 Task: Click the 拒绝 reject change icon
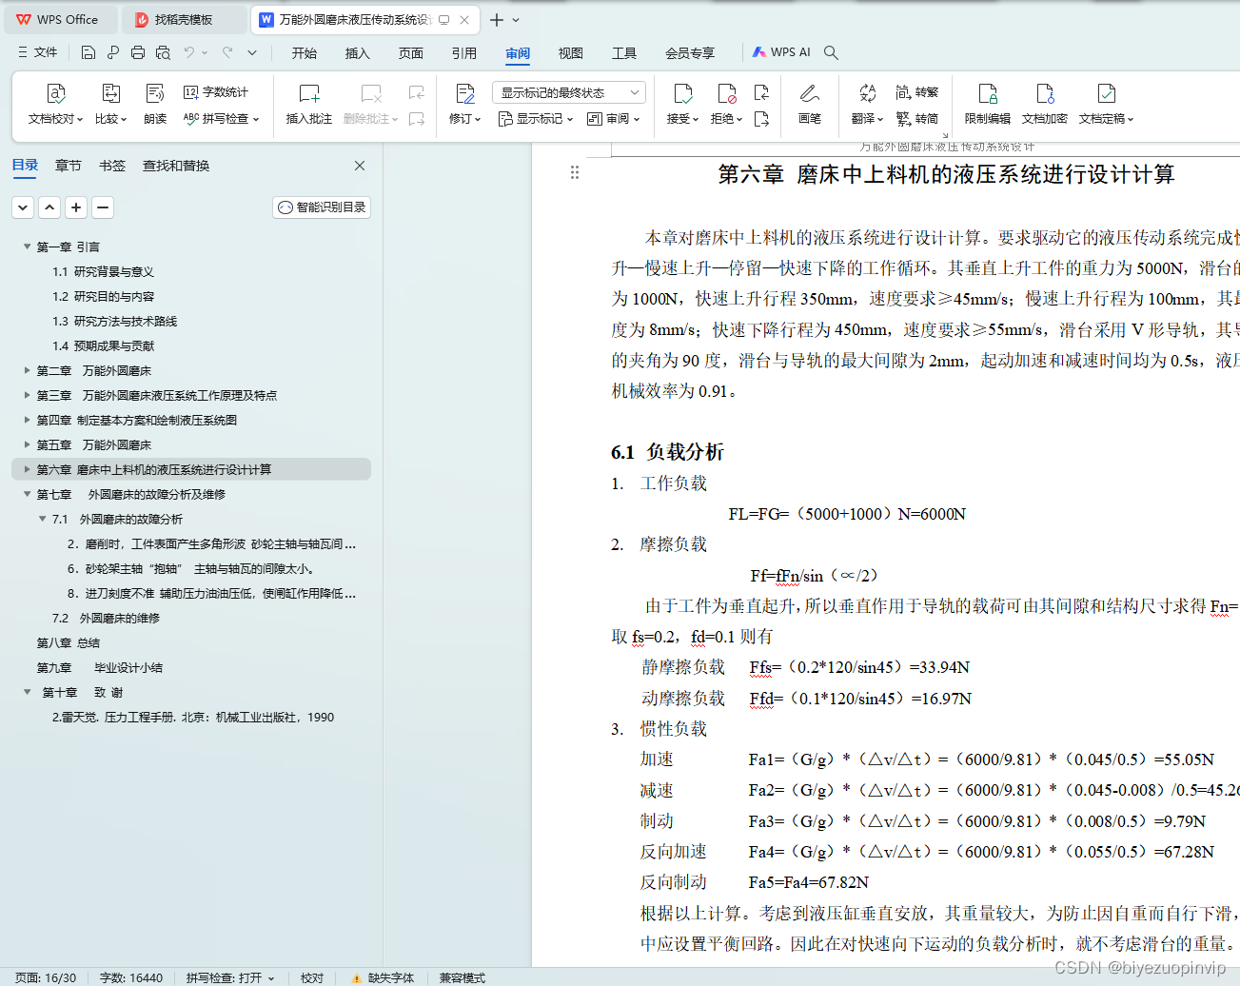pyautogui.click(x=727, y=93)
